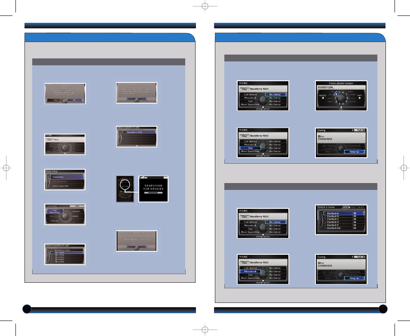
Task: Open the PHONE screen thumbnail showing 'None' connected
Action: (x=65, y=144)
